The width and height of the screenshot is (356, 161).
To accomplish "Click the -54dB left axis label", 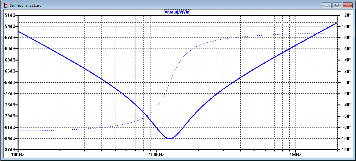I will pos(9,26).
